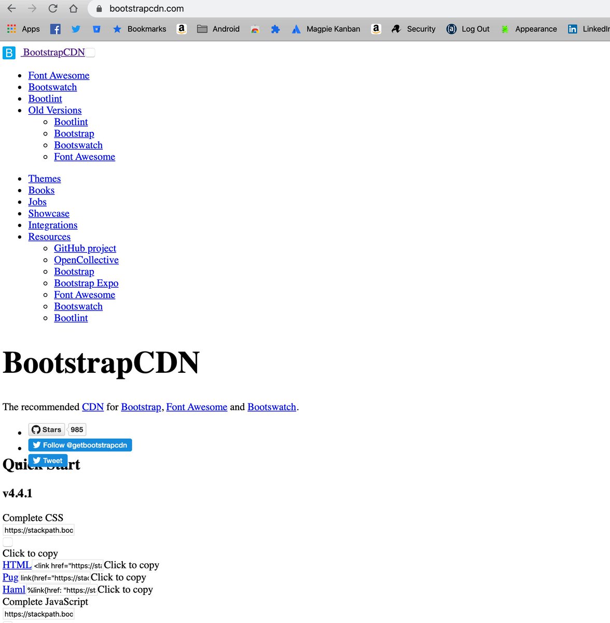Viewport: 610px width, 623px height.
Task: Open the Books link
Action: click(41, 190)
